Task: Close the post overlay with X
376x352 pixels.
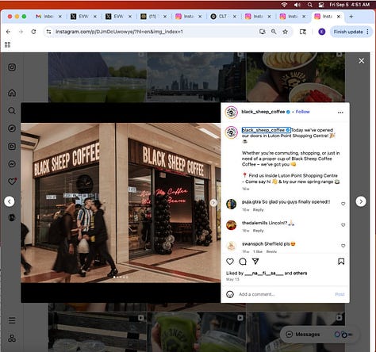Action: click(x=362, y=61)
